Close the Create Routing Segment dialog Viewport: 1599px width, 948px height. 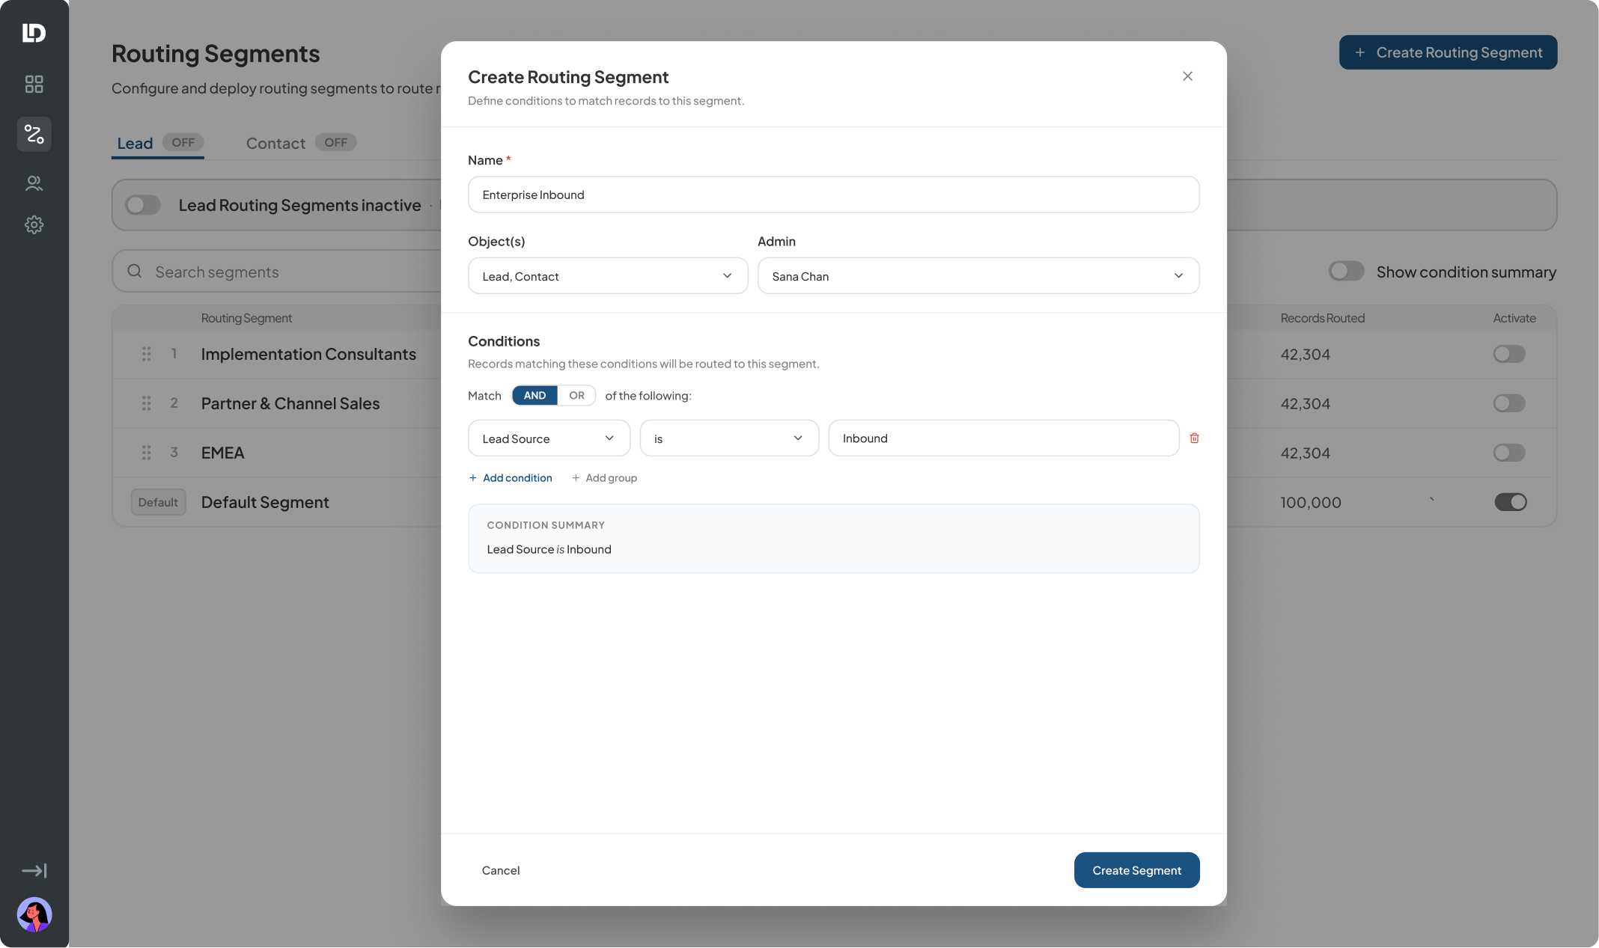[1187, 76]
